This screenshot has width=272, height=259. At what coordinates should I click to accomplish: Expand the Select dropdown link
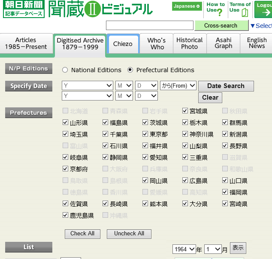[x=261, y=26]
